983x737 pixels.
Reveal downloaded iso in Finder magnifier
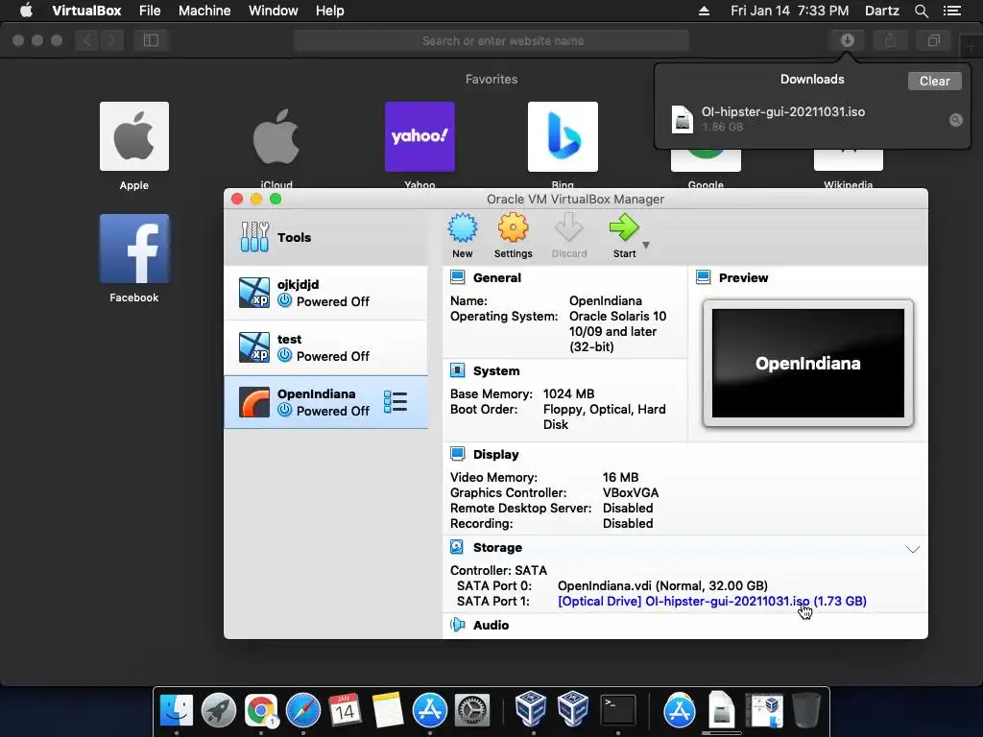955,120
